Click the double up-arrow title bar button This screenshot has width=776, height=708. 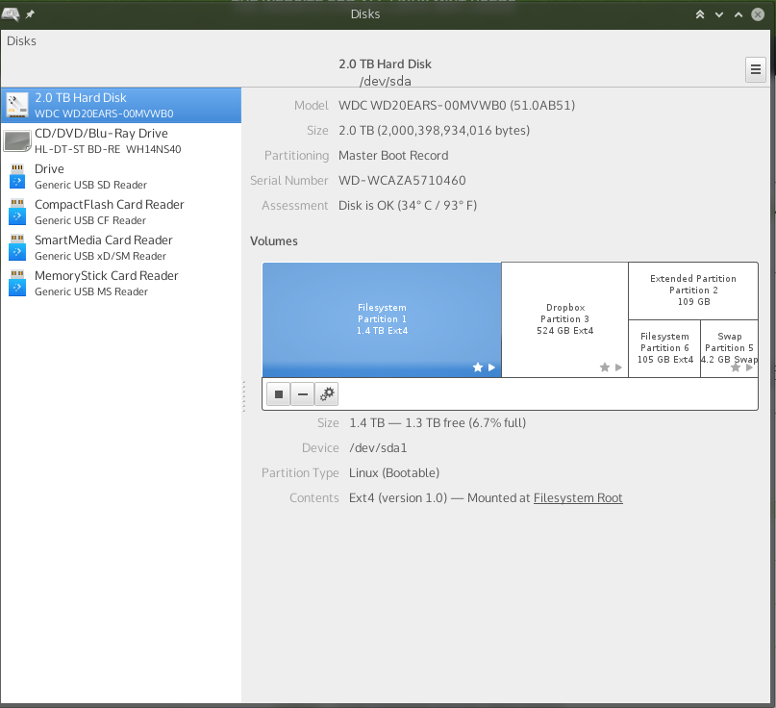coord(700,14)
